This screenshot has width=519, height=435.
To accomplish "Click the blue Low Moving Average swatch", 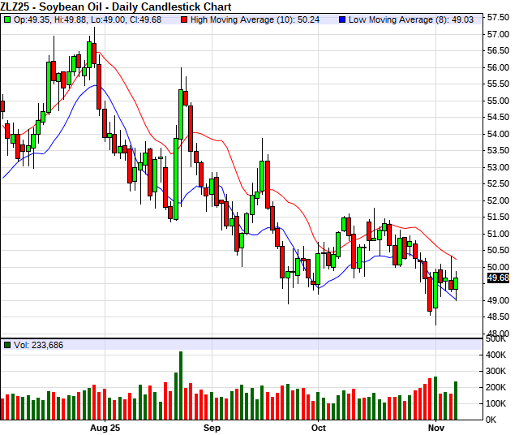I will click(343, 19).
